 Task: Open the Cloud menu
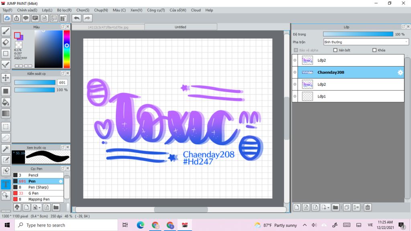pos(196,10)
